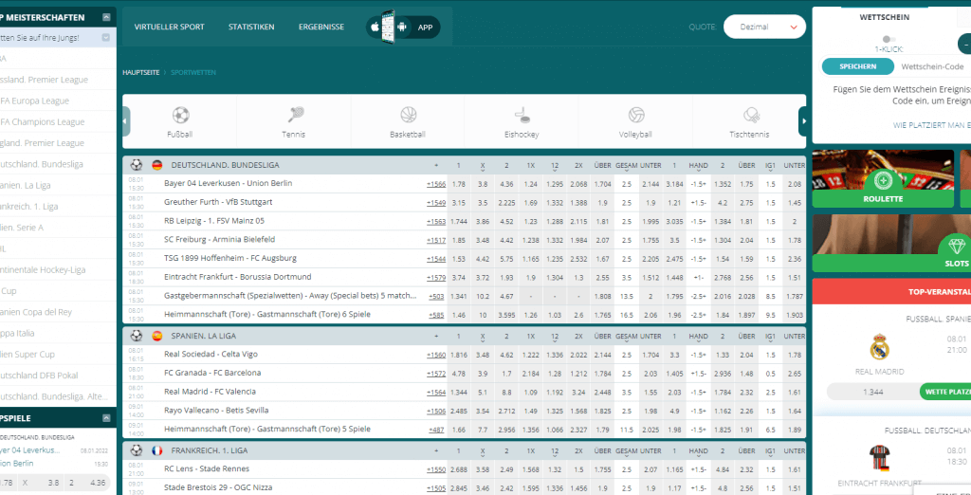
Task: Click the Apple iOS app icon
Action: pyautogui.click(x=374, y=27)
